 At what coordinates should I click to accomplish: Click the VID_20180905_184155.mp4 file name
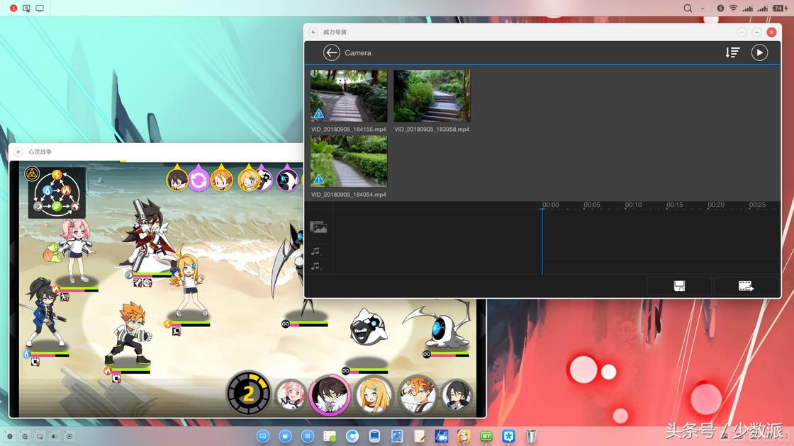pos(348,130)
